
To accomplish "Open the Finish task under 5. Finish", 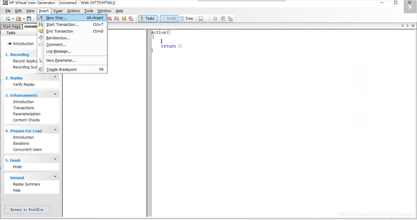I will click(17, 167).
